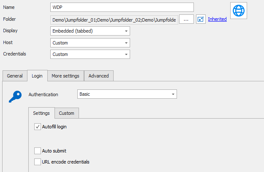Open the folder browse ellipsis button
The height and width of the screenshot is (172, 264).
click(x=186, y=19)
